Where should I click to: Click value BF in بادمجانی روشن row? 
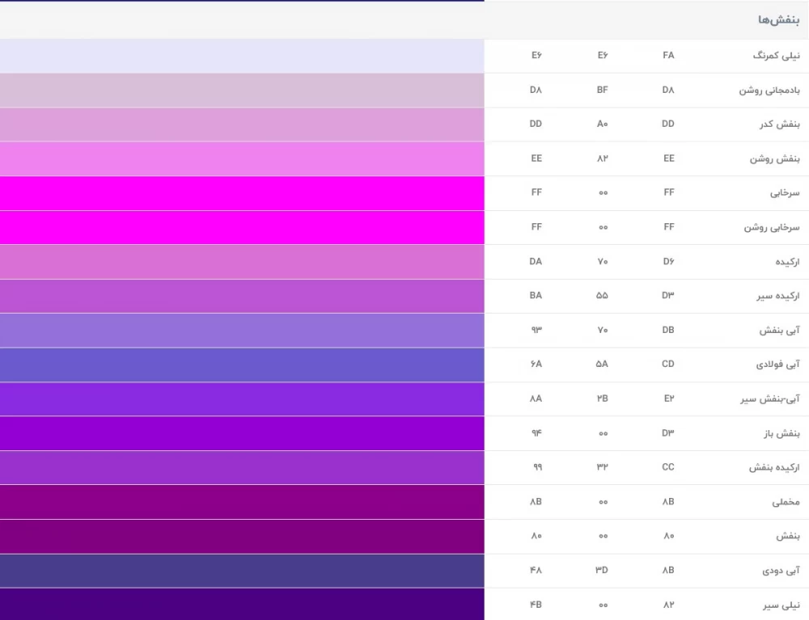602,90
